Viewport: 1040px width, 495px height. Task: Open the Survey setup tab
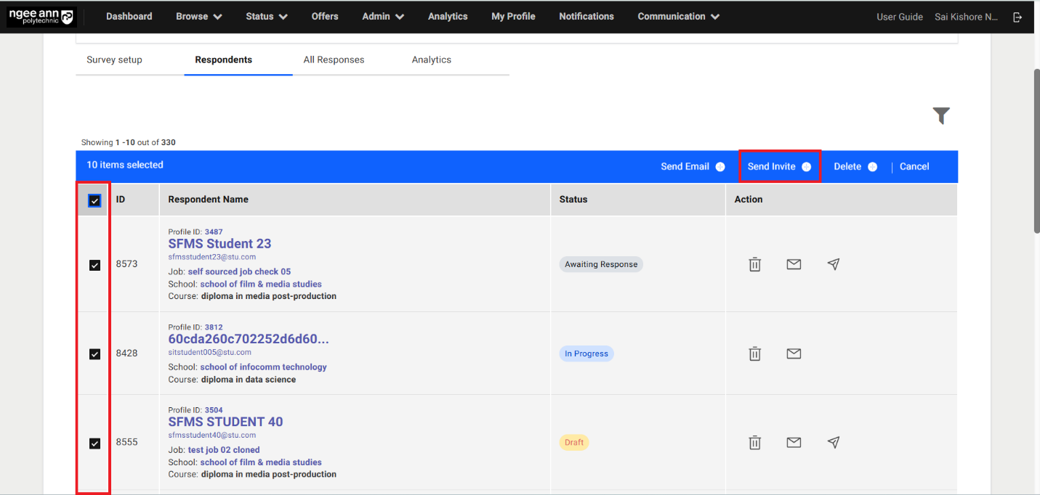point(114,60)
